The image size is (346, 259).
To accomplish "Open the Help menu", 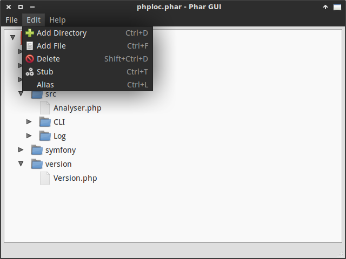I will (57, 20).
